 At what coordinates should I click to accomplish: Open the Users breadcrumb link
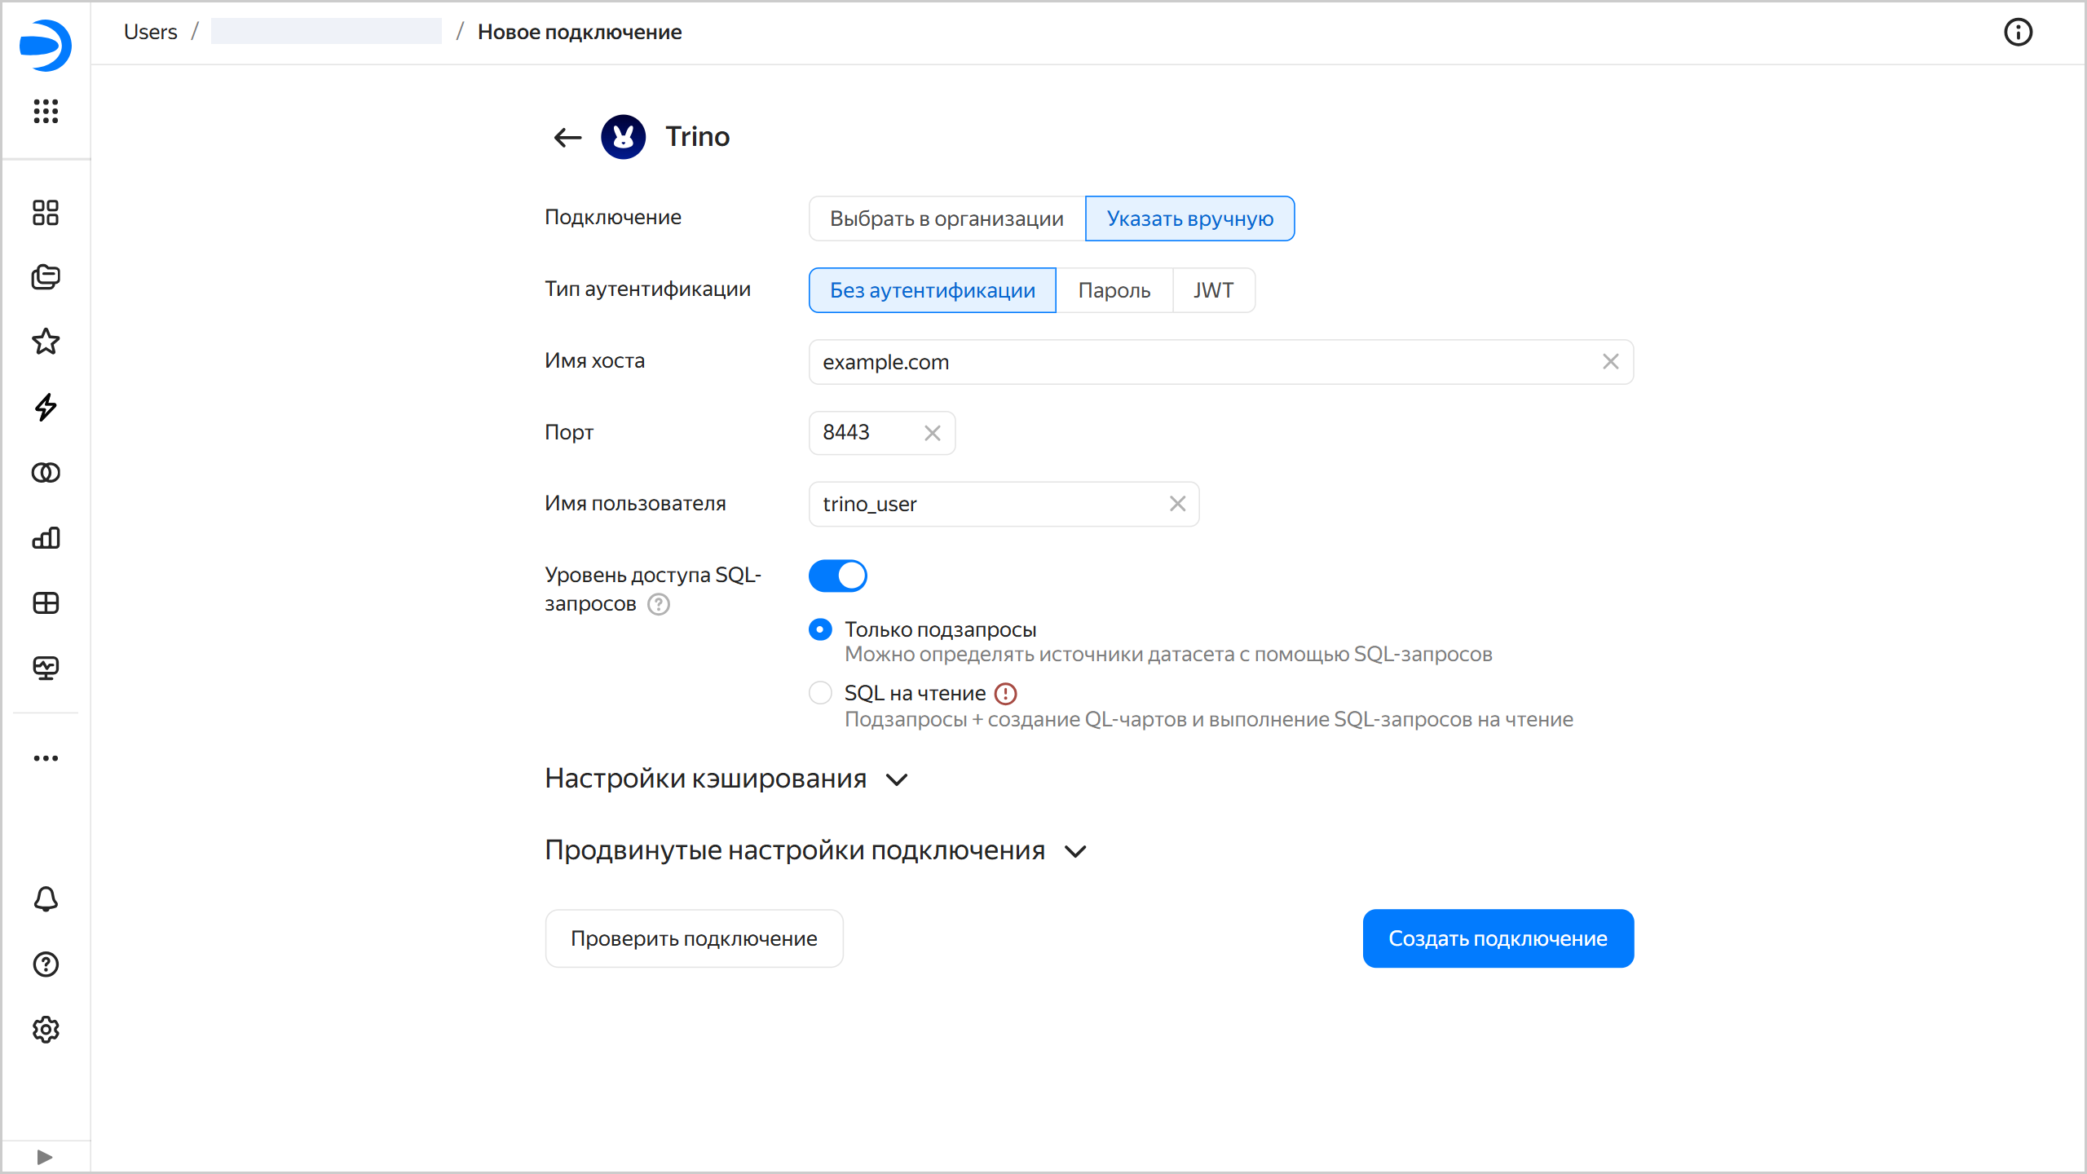(x=151, y=32)
